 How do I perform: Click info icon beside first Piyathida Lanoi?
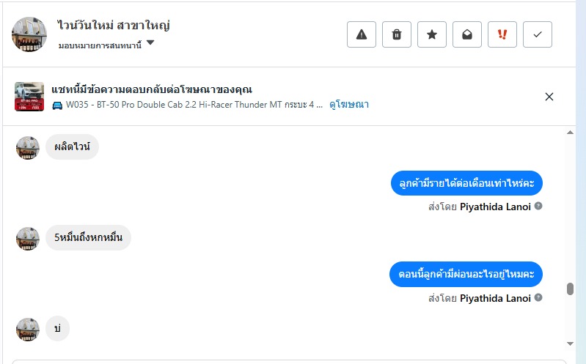(538, 206)
